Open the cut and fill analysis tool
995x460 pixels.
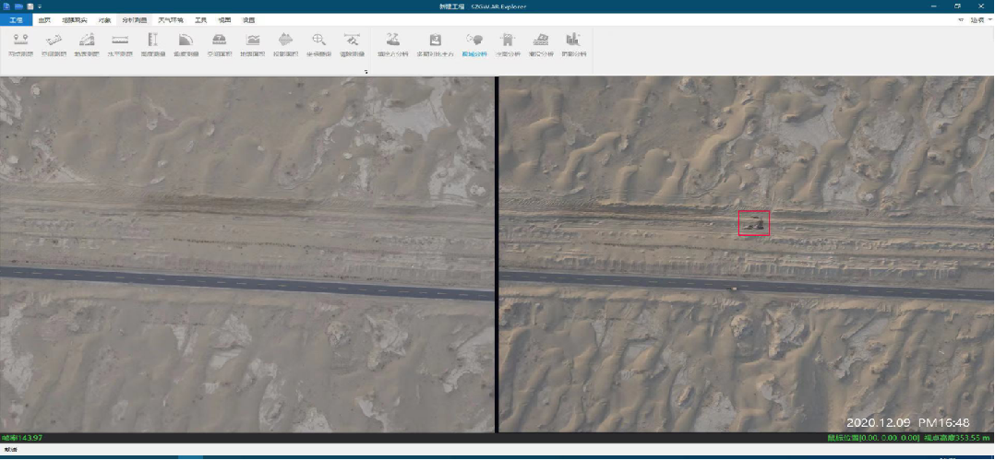[x=393, y=42]
